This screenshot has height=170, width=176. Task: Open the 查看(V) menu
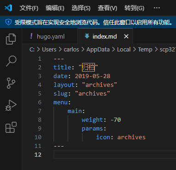(x=107, y=8)
